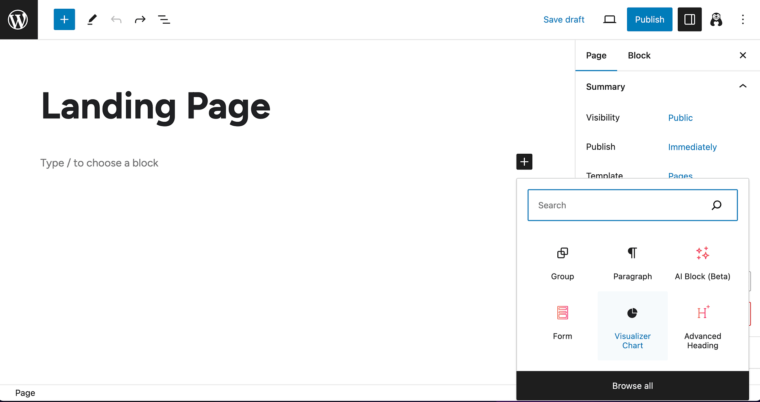Insert the AI Block (Beta)

[x=702, y=263]
